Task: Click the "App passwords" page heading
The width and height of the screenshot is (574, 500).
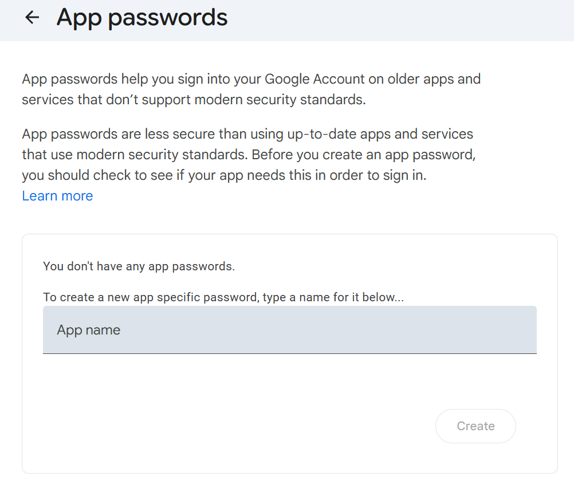Action: point(142,18)
